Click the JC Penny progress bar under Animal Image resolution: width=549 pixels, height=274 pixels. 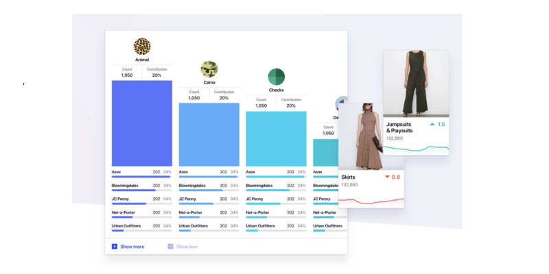click(142, 203)
